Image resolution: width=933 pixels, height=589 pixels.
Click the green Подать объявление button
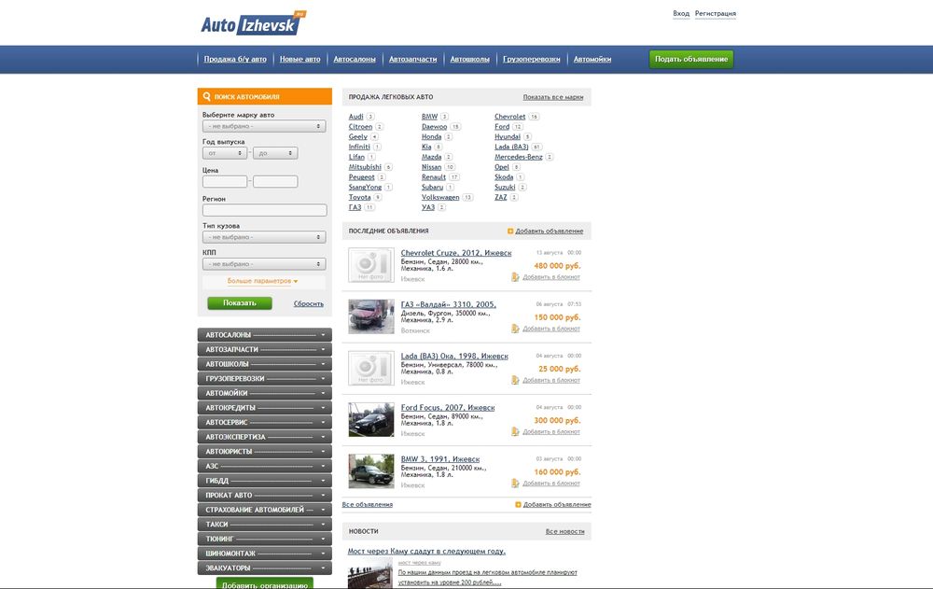pos(691,59)
